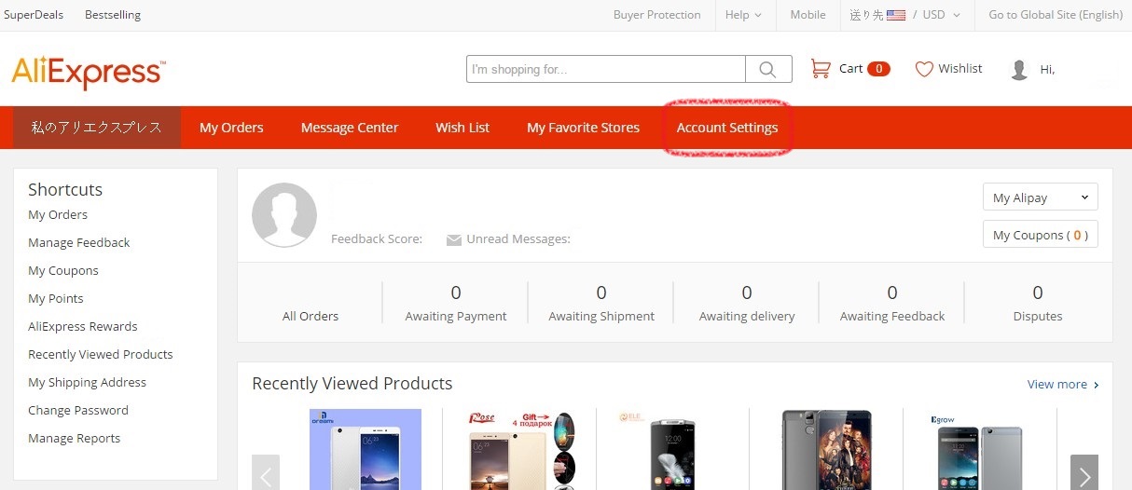Click the search magnifier icon
Image resolution: width=1132 pixels, height=490 pixels.
coord(768,69)
